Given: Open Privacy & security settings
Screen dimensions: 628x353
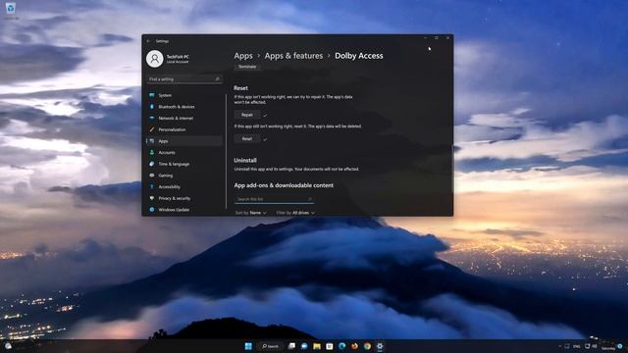Looking at the screenshot, I should [x=185, y=198].
